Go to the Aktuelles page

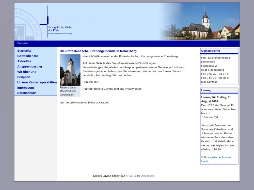pos(24,61)
